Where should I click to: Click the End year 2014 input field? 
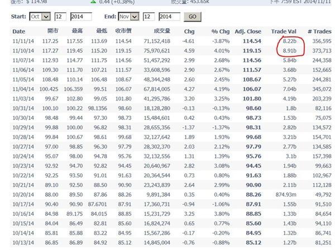(x=169, y=17)
